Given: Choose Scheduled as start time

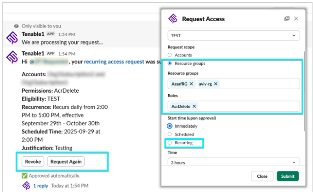Looking at the screenshot, I should 170,134.
